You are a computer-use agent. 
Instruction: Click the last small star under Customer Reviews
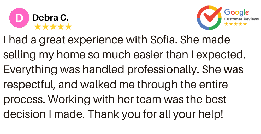pos(245,24)
